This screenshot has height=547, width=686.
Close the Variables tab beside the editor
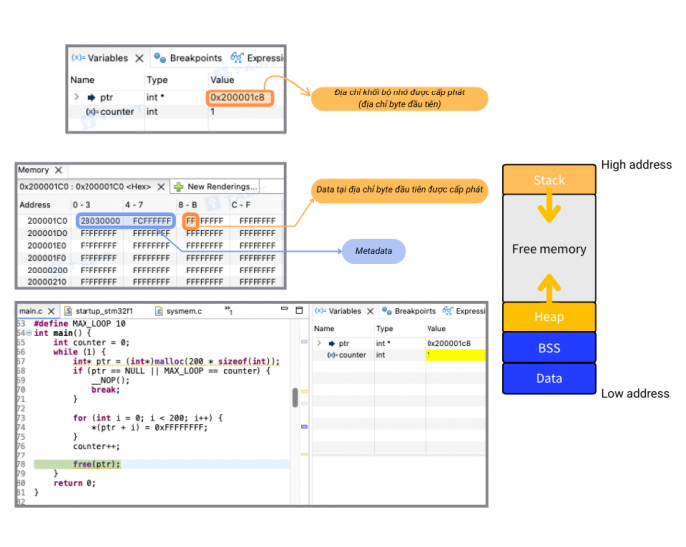[x=370, y=311]
